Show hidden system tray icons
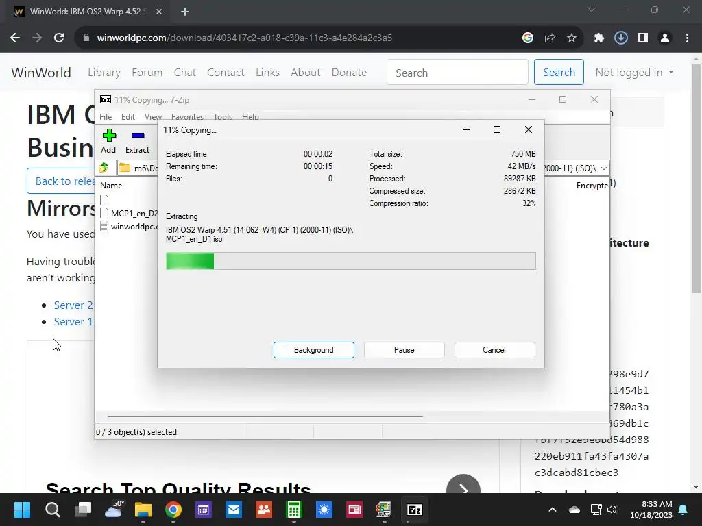Viewport: 702px width, 526px height. (x=553, y=510)
